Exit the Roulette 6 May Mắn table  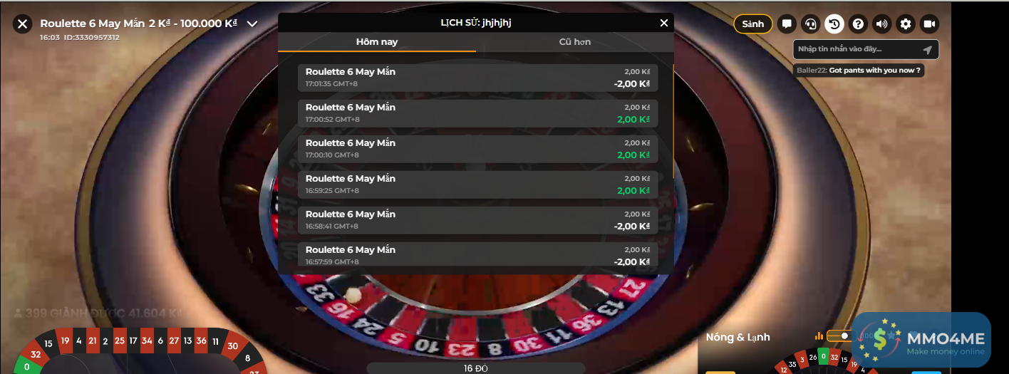[23, 24]
